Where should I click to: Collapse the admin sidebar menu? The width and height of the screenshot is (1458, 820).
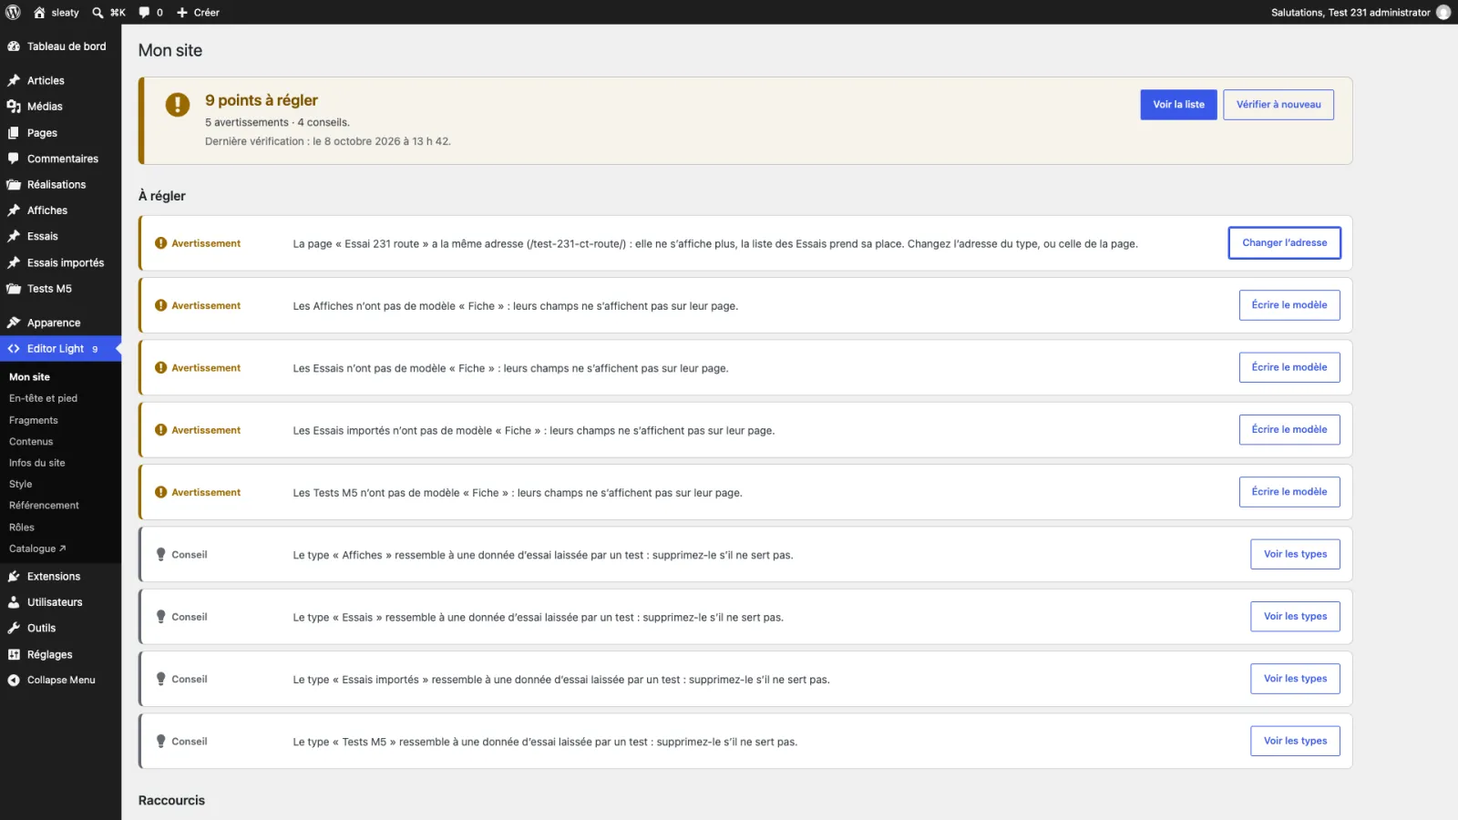pyautogui.click(x=60, y=681)
